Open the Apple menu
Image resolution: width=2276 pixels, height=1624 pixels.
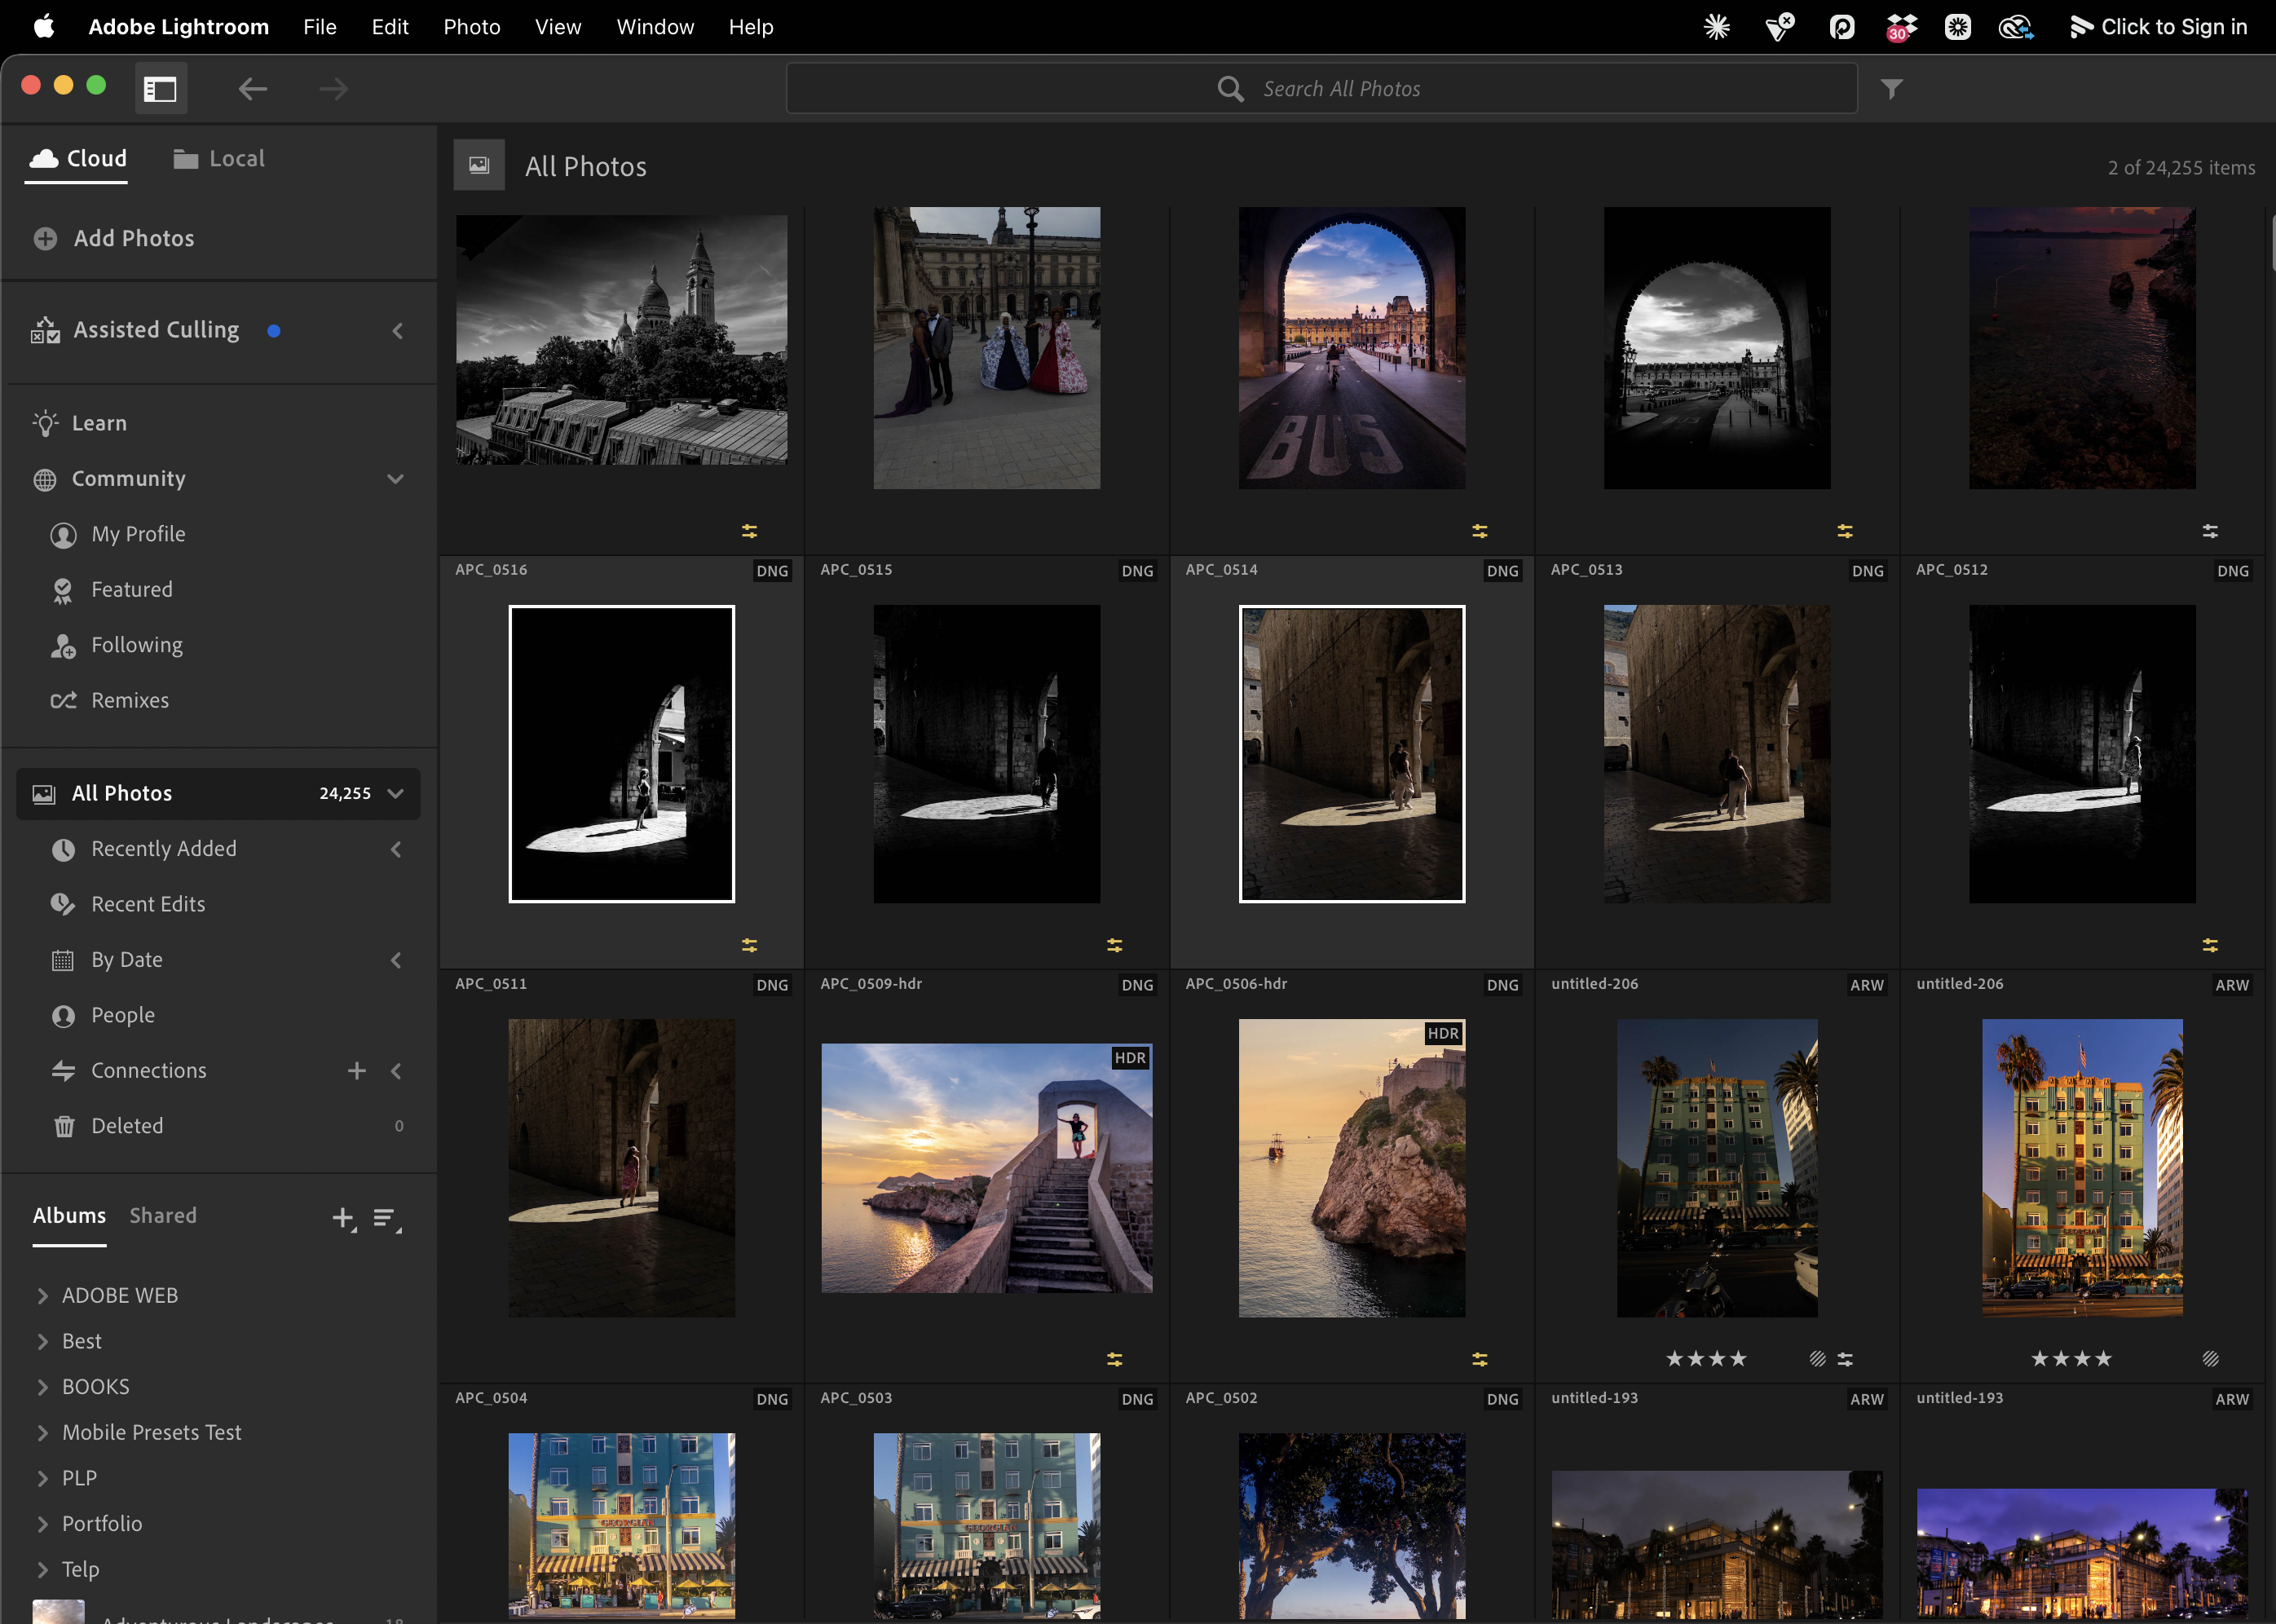pos(44,27)
